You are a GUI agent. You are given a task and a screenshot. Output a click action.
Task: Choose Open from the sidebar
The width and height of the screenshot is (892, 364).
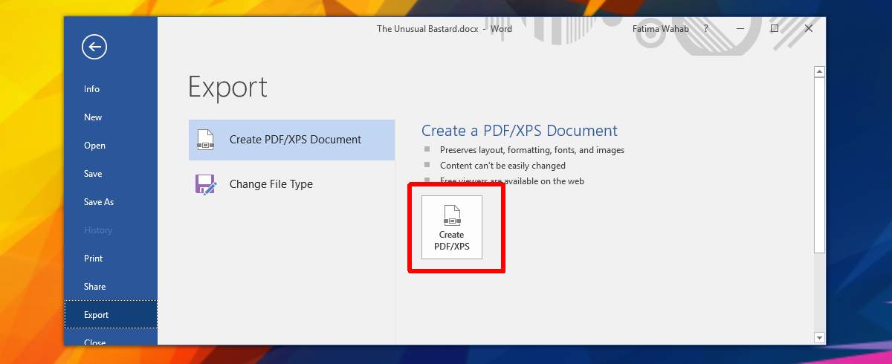tap(111, 146)
